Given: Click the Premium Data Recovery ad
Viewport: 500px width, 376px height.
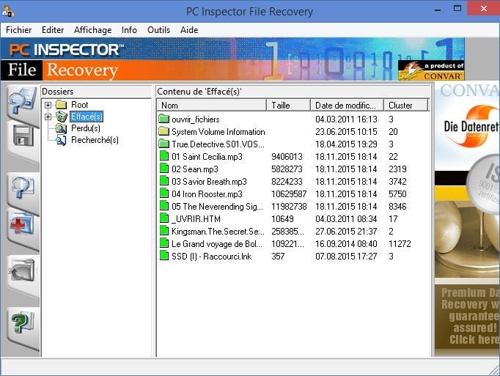Looking at the screenshot, I should click(467, 316).
